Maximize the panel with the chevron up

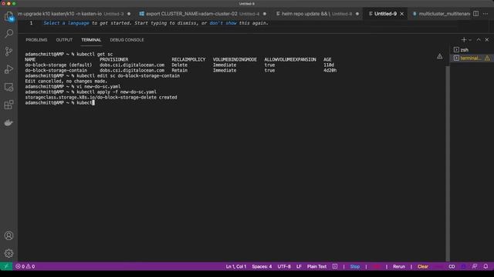coord(479,40)
